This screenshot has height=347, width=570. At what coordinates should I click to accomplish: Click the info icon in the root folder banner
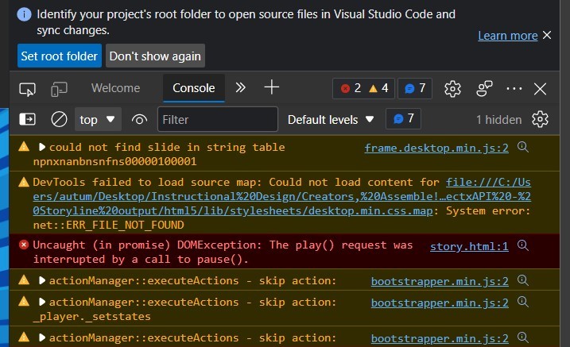[x=24, y=14]
